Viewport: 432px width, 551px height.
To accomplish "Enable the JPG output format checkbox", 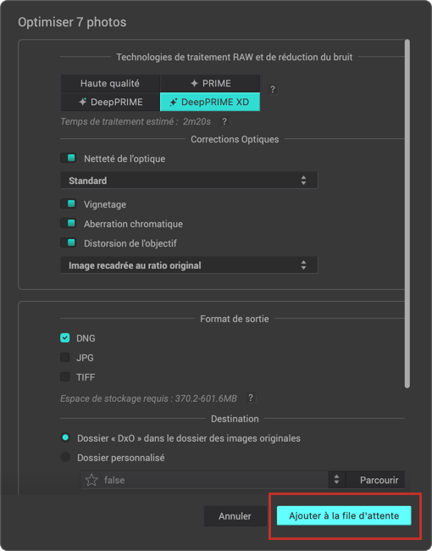I will pos(65,358).
